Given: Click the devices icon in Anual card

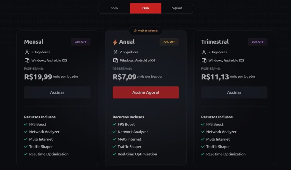Looking at the screenshot, I should [116, 60].
